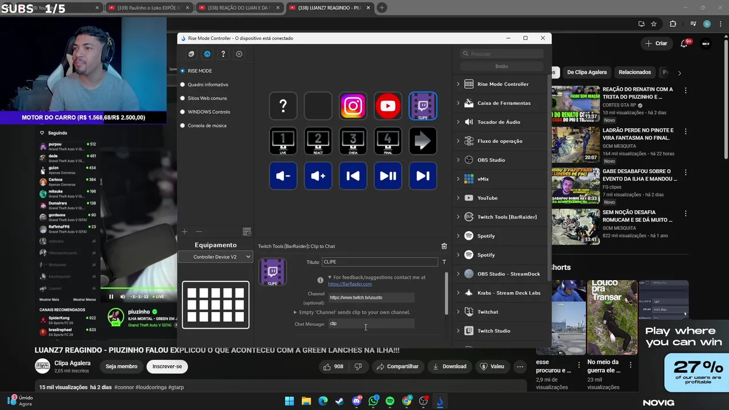
Task: Edit the Título field containing CLIPE
Action: tap(380, 262)
